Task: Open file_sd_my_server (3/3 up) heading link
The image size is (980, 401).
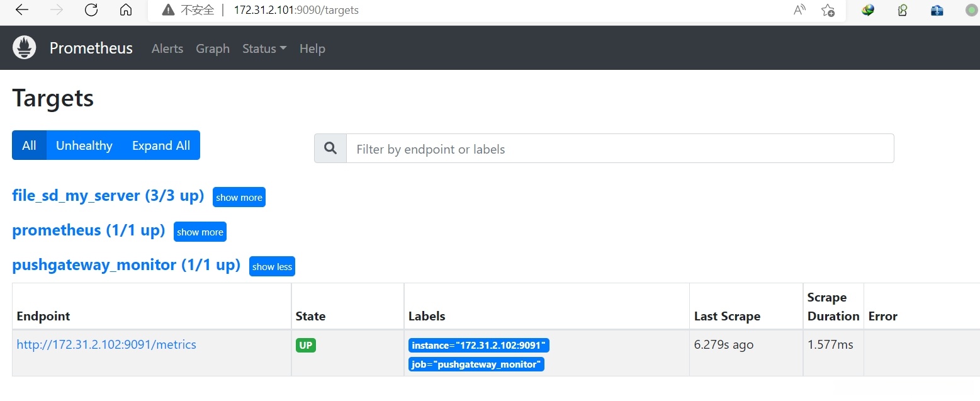Action: 108,196
